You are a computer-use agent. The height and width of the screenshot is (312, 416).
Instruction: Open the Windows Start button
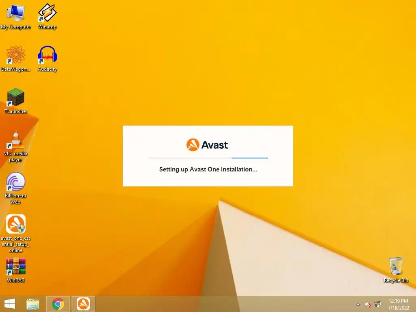click(10, 304)
